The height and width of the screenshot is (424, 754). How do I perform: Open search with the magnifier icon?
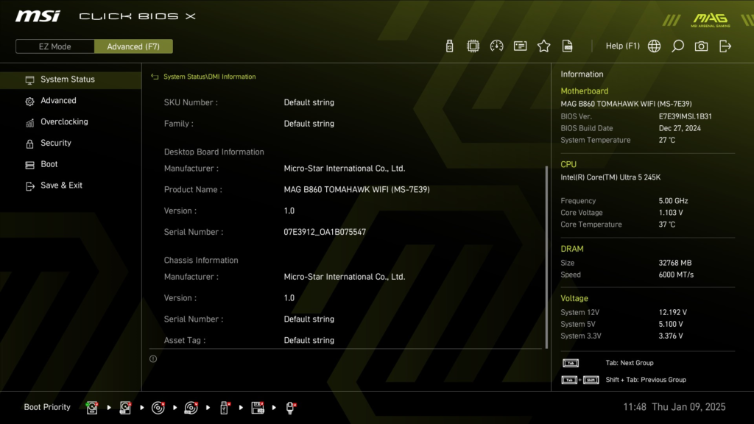[x=677, y=46]
